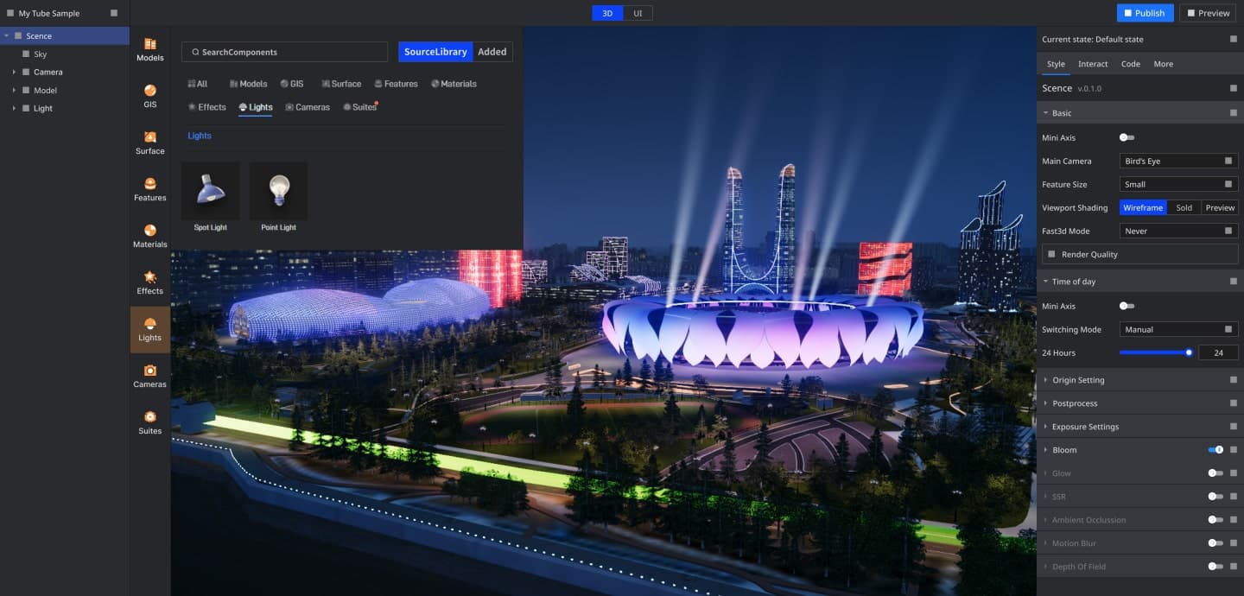Expand the Camera tree node

[x=14, y=72]
